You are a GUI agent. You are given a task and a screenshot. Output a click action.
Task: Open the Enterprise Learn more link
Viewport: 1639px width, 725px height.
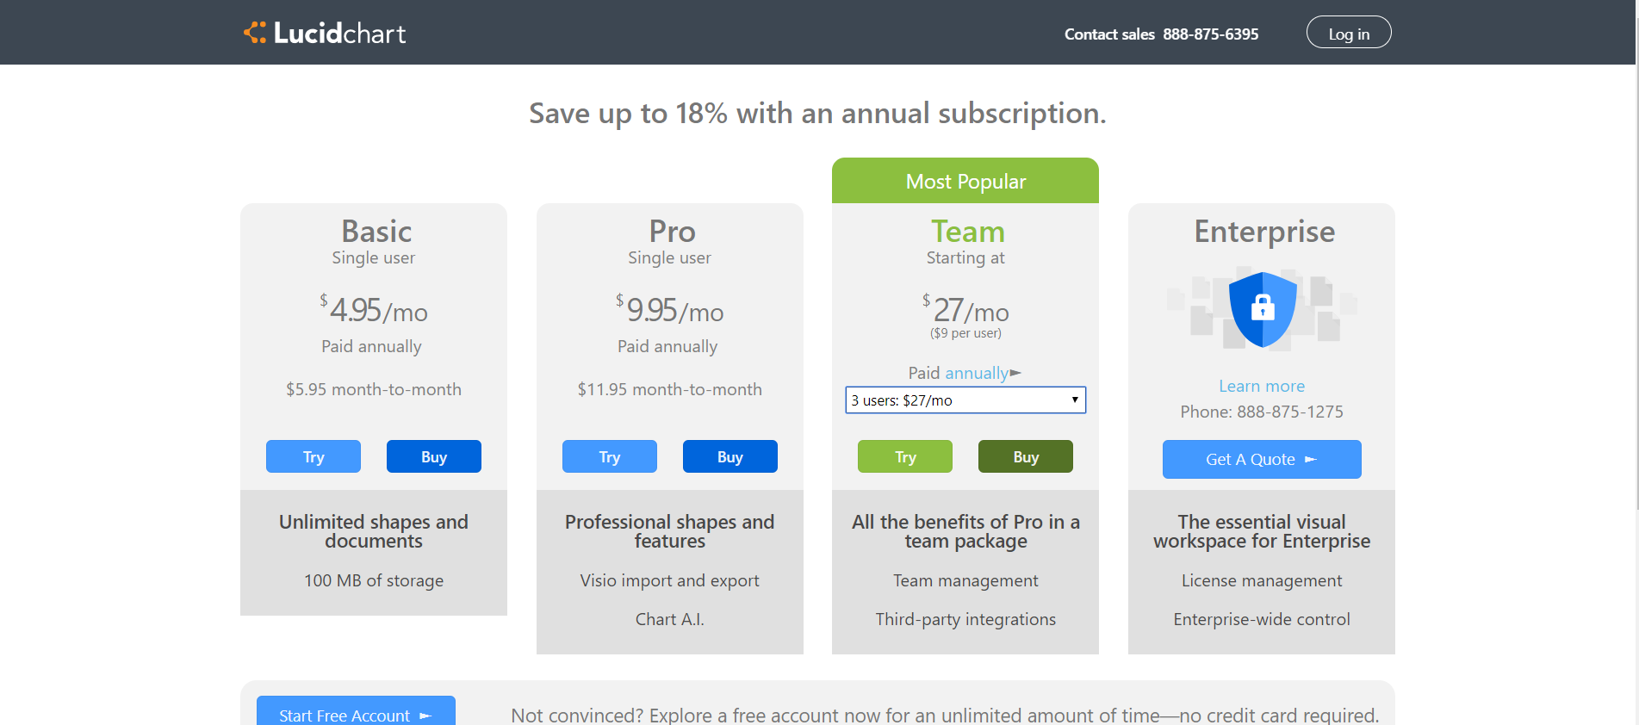point(1262,386)
